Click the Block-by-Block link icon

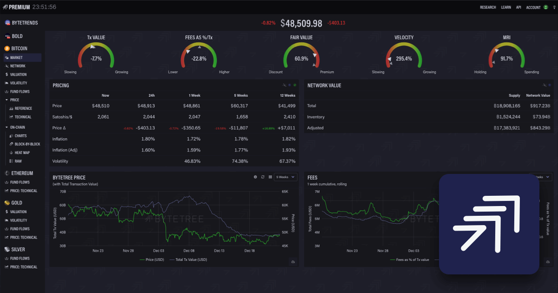pyautogui.click(x=11, y=144)
